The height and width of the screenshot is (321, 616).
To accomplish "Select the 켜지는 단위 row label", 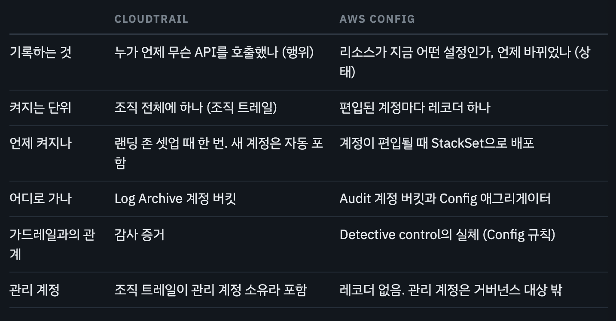I will [40, 108].
